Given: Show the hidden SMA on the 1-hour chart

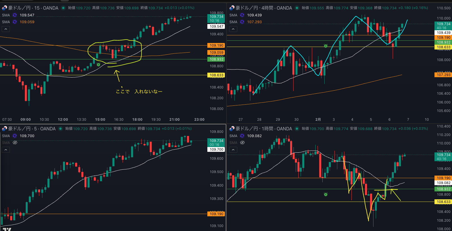Looking at the screenshot, I should tap(242, 143).
